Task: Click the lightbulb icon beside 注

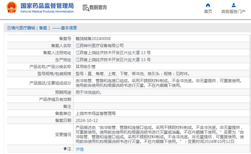Action: point(65,149)
